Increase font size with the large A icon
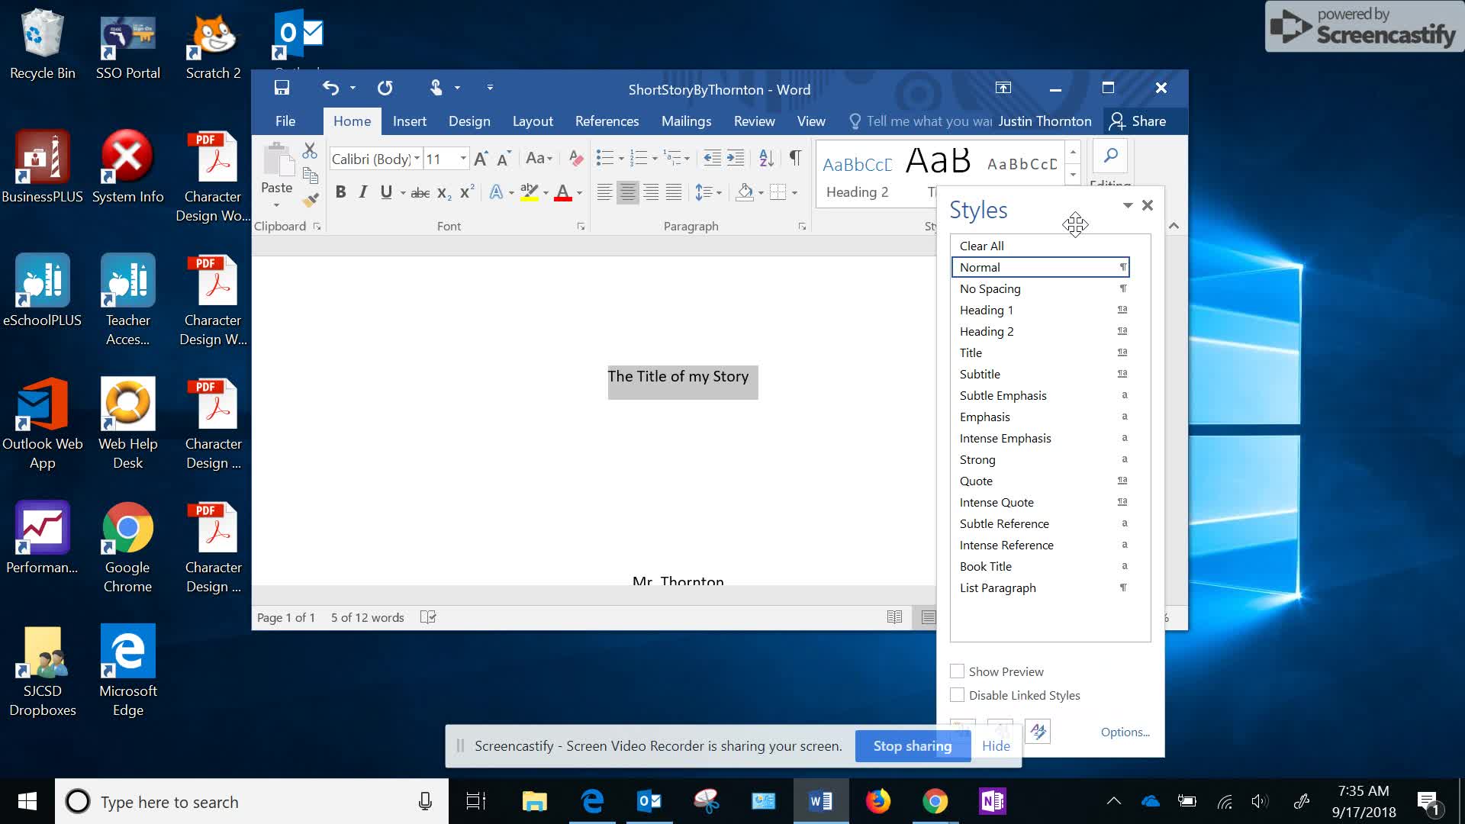1465x824 pixels. click(481, 159)
